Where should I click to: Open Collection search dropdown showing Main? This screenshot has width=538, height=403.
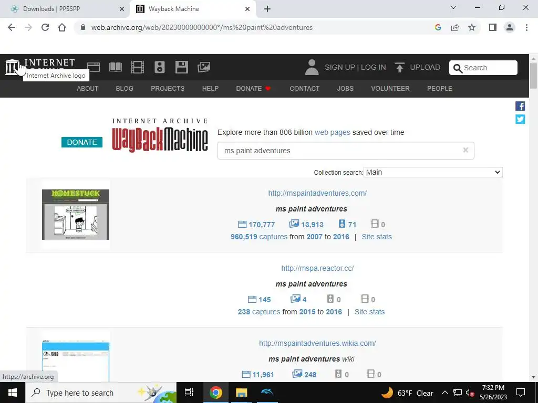433,172
